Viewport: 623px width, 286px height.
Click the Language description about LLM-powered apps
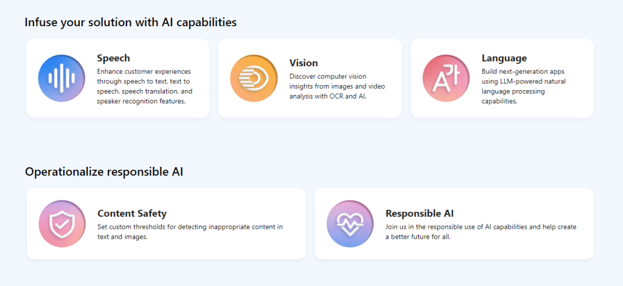(x=523, y=86)
